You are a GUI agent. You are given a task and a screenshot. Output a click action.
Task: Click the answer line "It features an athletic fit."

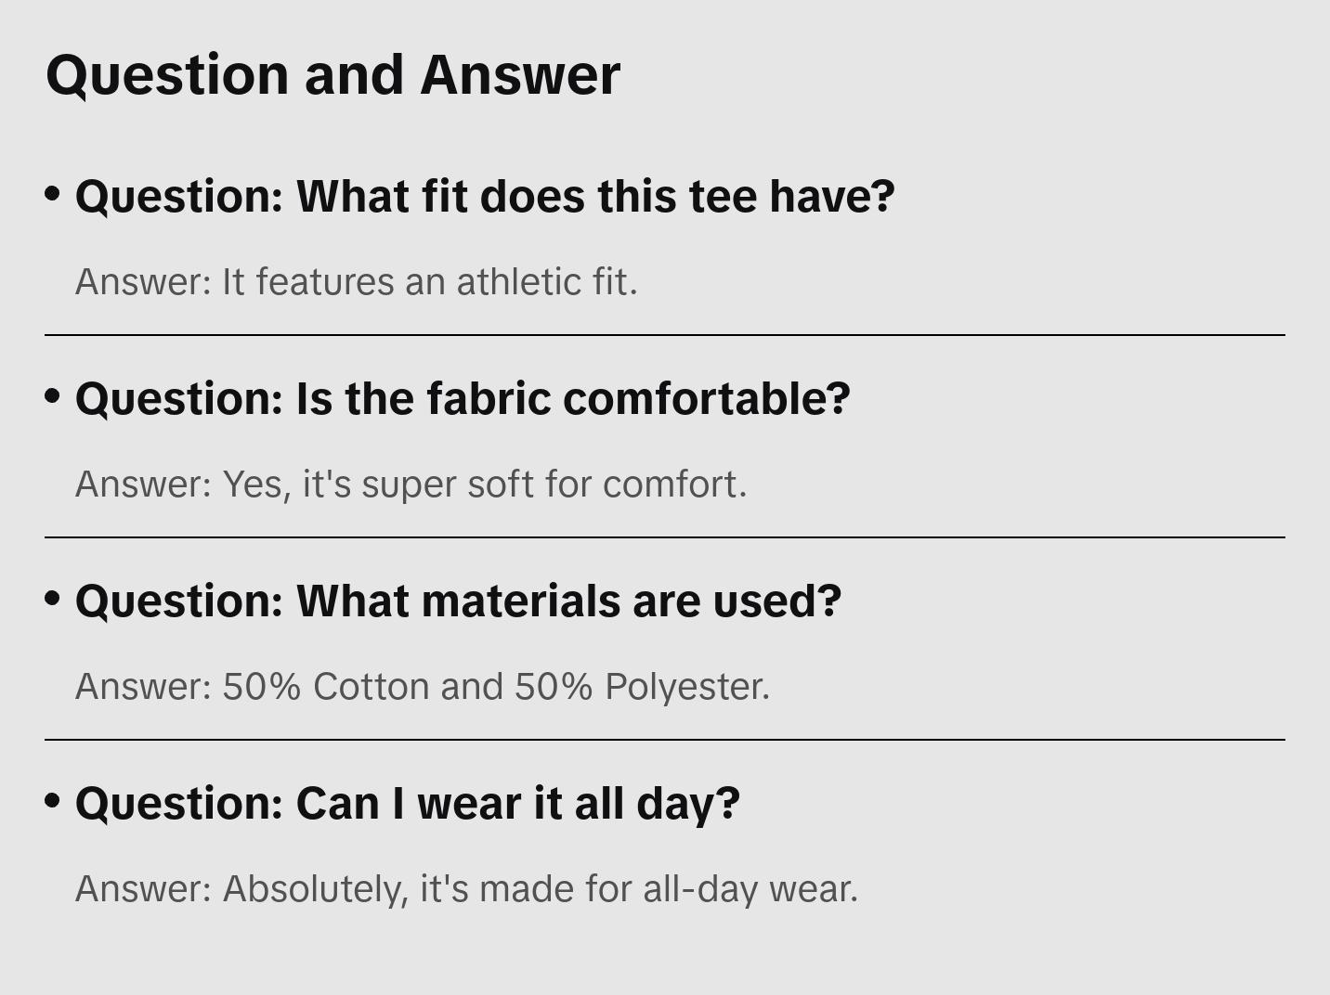357,282
